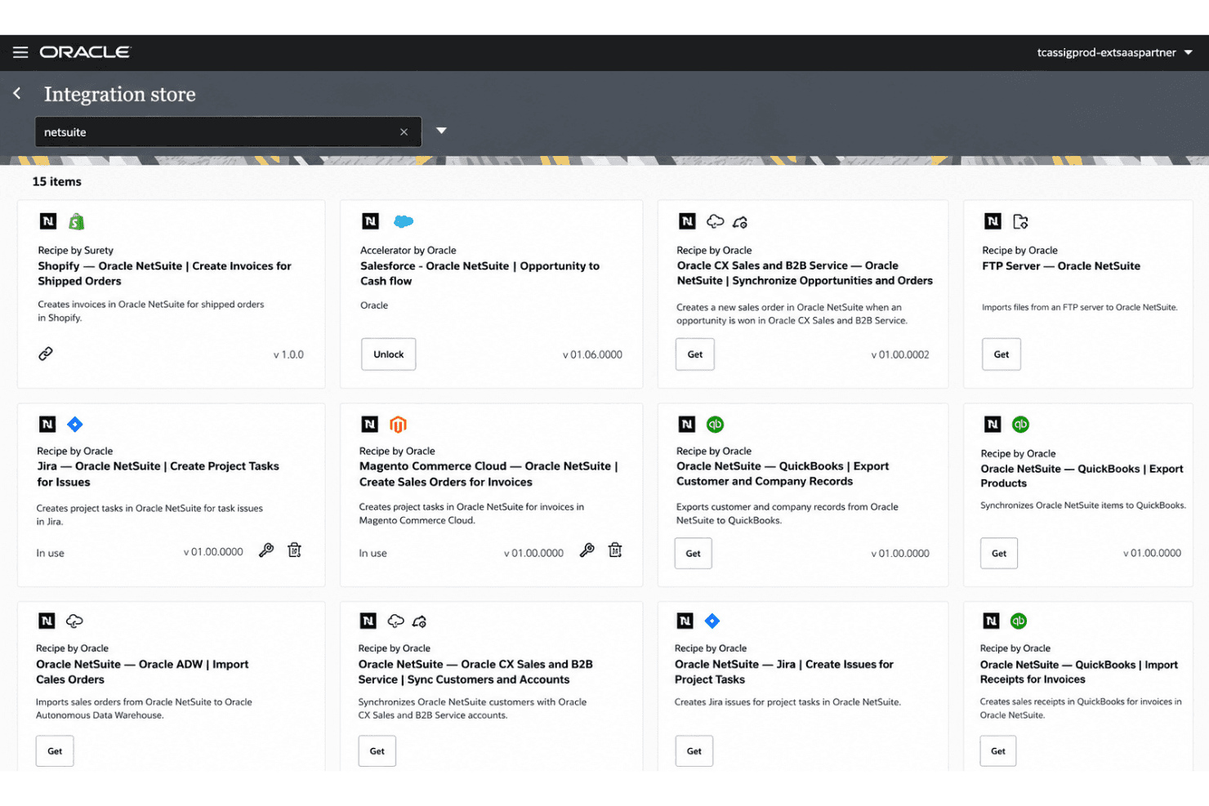Go back using the left arrow
The height and width of the screenshot is (806, 1209).
pos(17,94)
